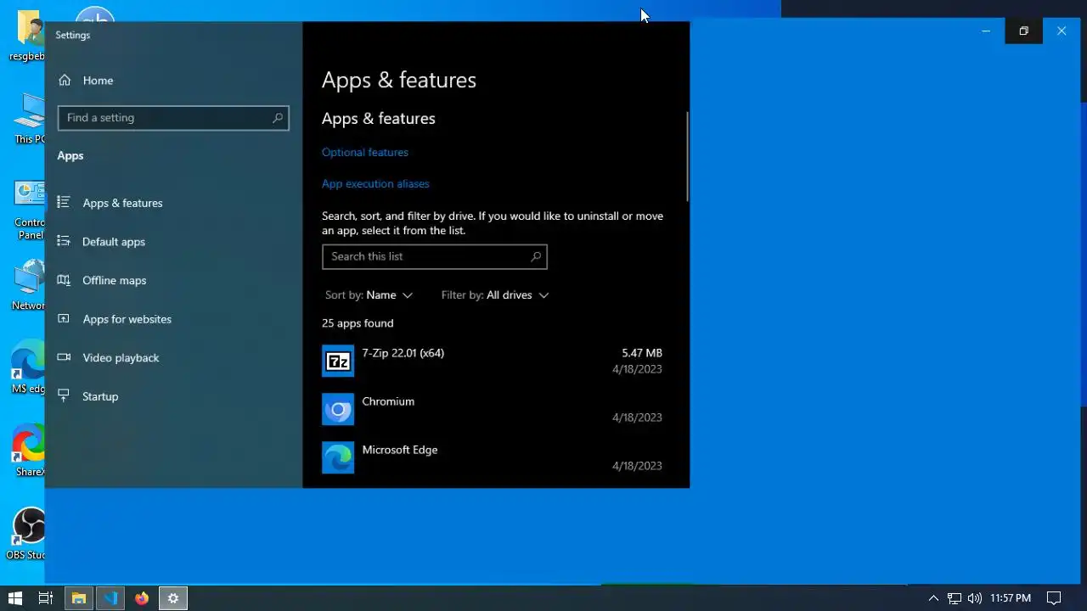Switch to Visual Studio Code on the taskbar

coord(110,598)
